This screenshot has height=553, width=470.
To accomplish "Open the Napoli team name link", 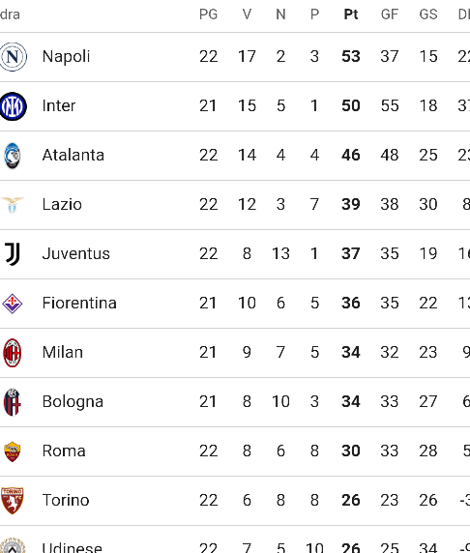I will click(66, 56).
